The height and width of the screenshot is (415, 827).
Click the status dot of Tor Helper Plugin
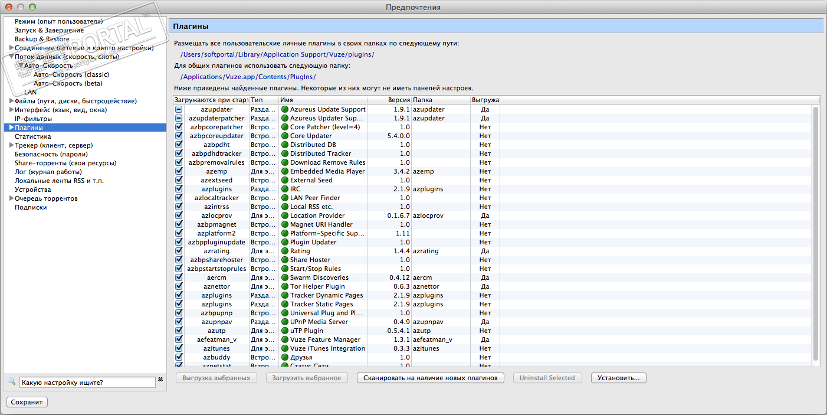point(284,286)
